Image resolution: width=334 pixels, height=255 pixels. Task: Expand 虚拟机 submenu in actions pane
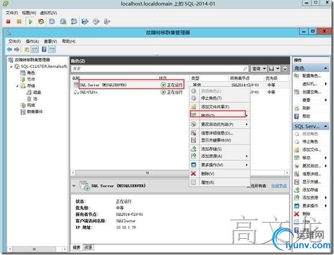coord(326,84)
